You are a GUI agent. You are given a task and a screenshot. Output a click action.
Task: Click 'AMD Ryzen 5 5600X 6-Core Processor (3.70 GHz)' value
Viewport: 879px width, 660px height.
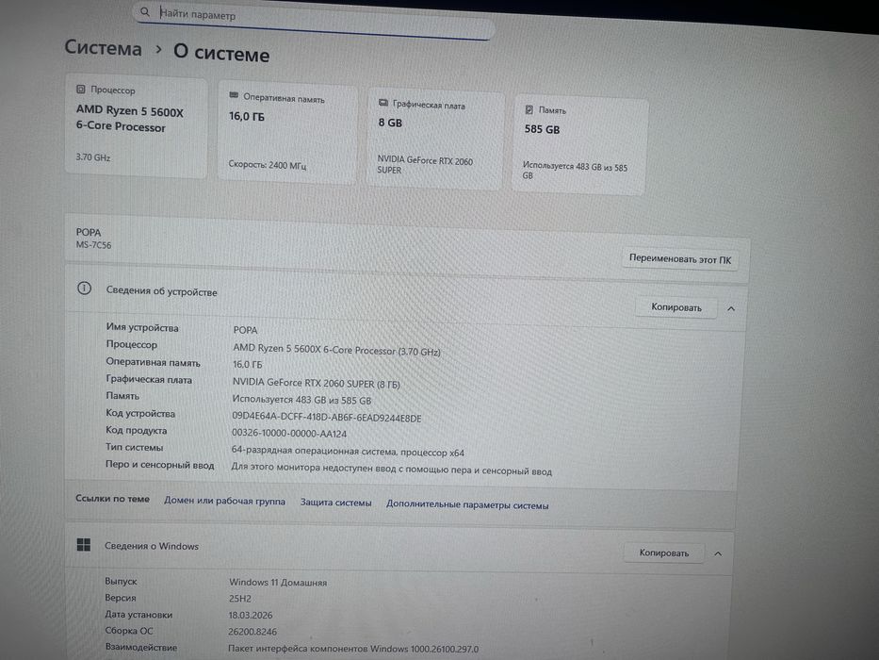(x=337, y=350)
